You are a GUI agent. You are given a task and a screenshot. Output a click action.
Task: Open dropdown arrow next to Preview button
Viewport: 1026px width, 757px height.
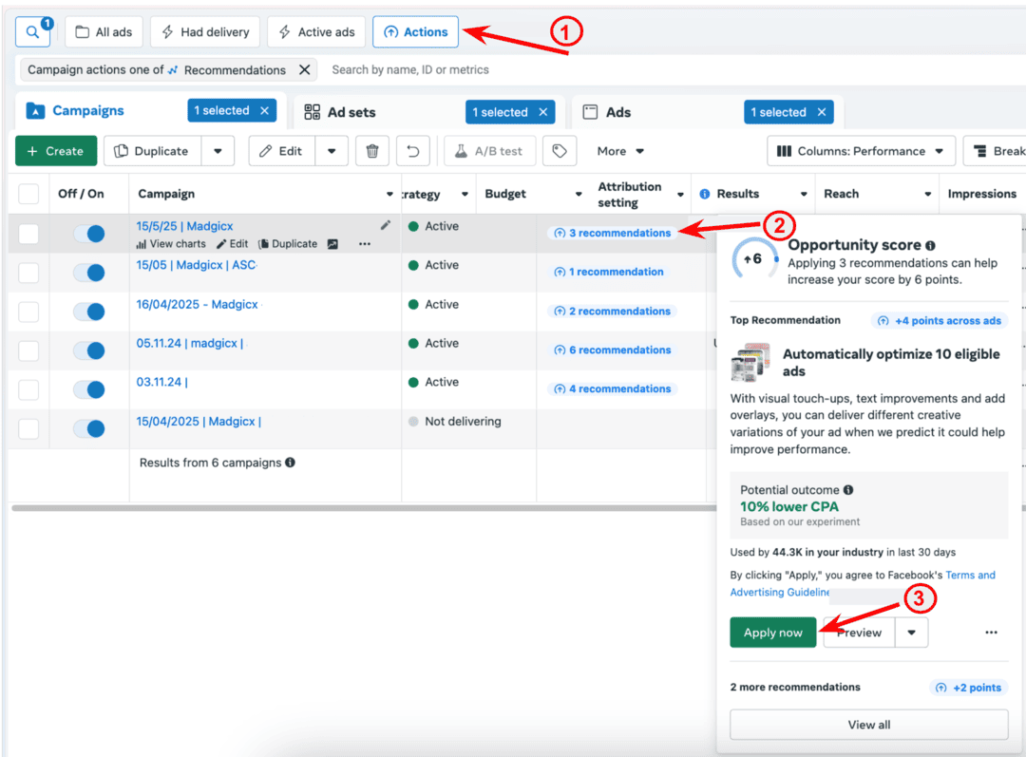pos(911,632)
